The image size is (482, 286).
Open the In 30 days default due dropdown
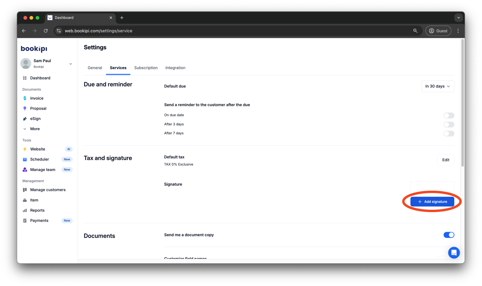[x=438, y=86]
